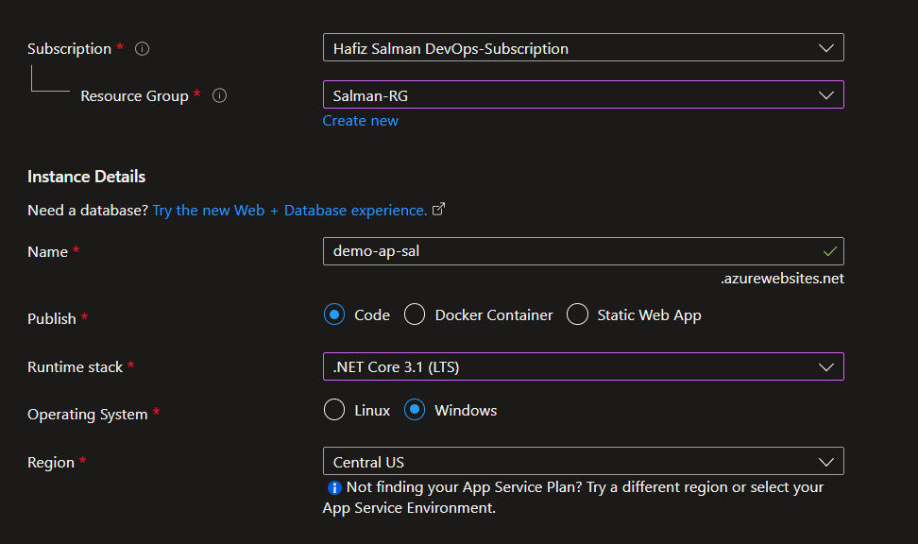Choose the Static Web App option

[577, 314]
